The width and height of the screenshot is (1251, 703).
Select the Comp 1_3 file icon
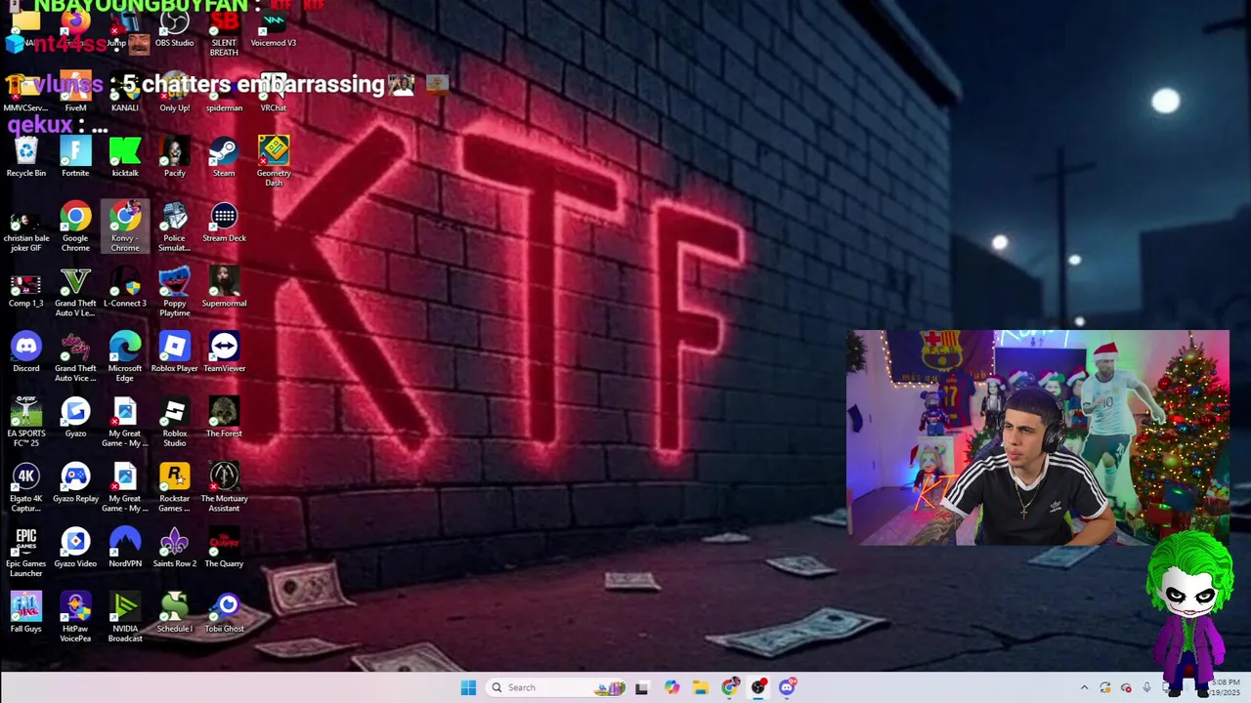click(26, 288)
